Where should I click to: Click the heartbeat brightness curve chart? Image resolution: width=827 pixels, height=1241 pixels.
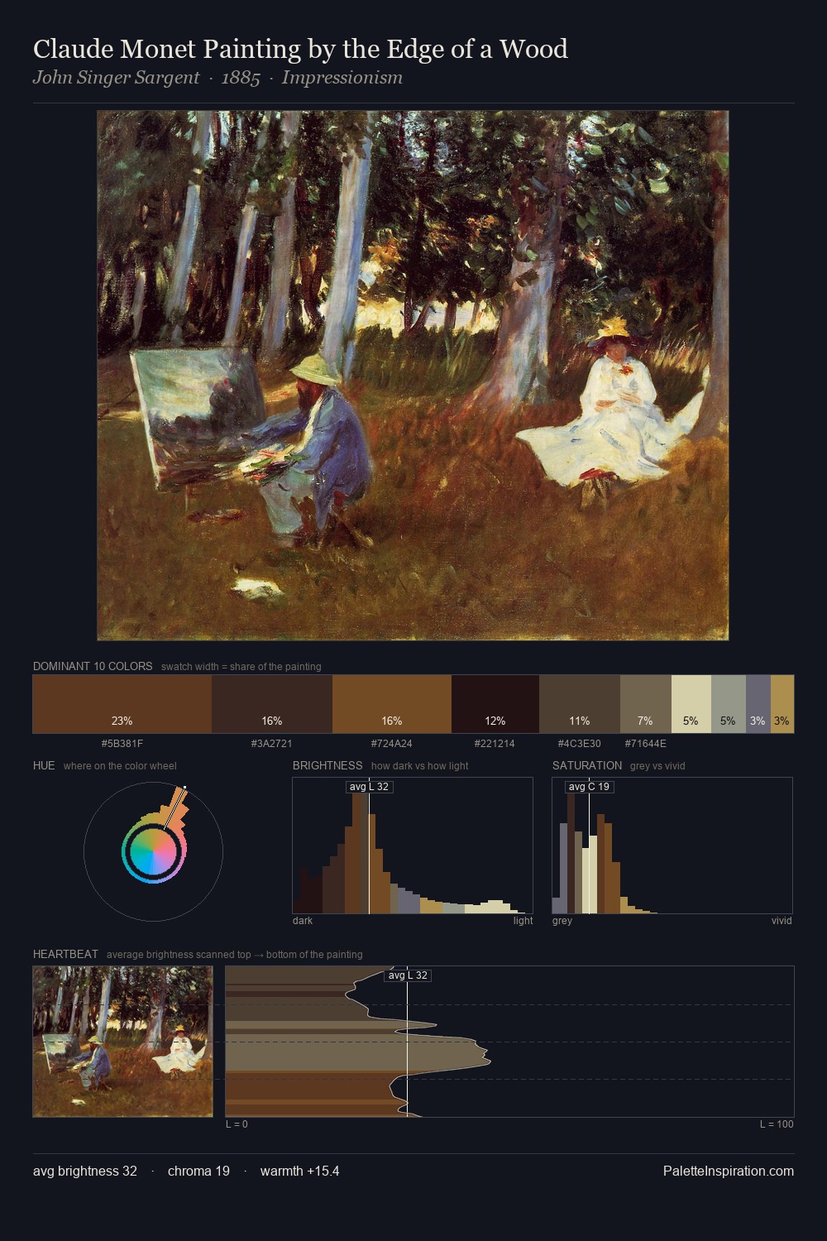[x=509, y=1042]
